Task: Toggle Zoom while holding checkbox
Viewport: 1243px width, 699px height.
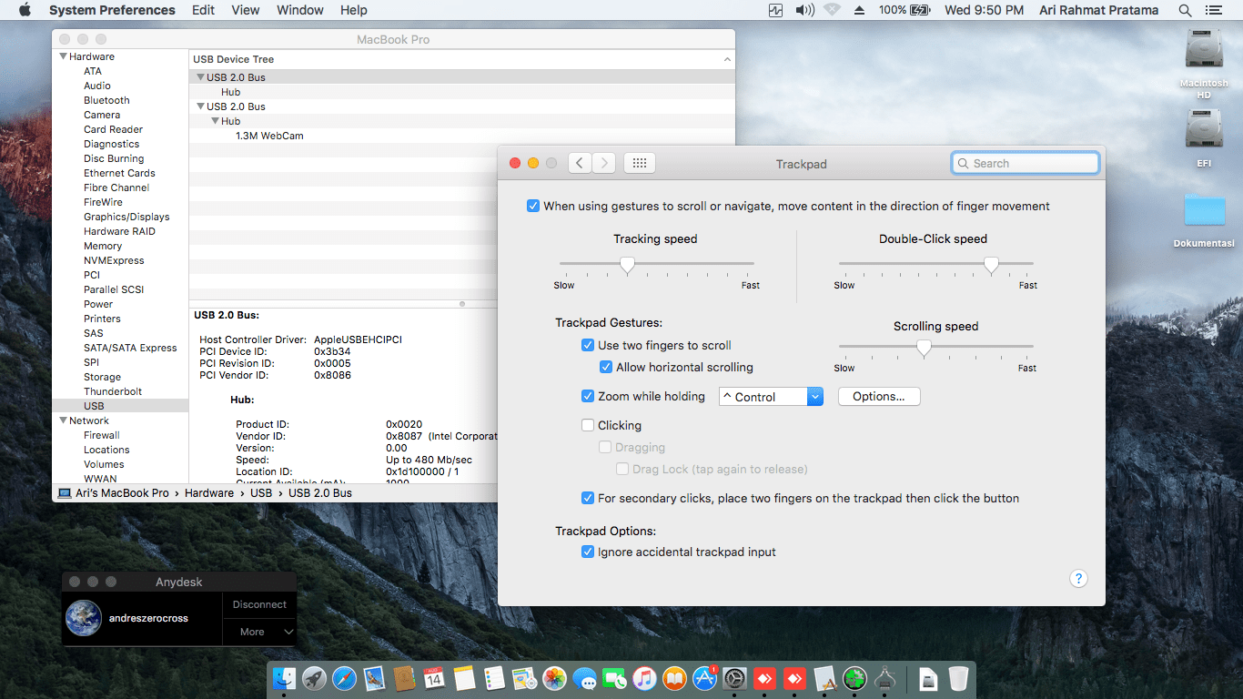Action: 588,396
